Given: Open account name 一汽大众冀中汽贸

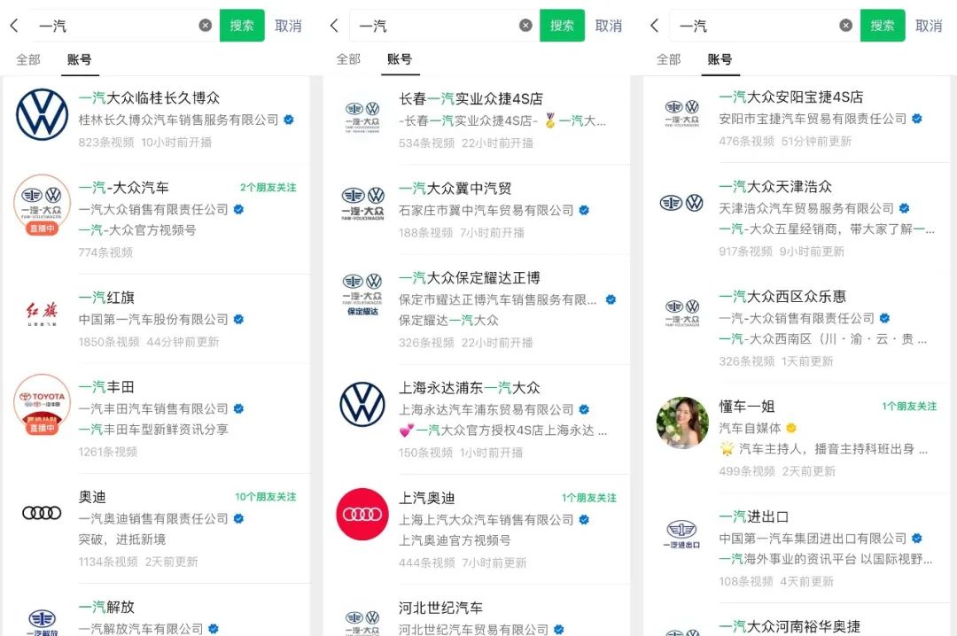Looking at the screenshot, I should point(455,189).
